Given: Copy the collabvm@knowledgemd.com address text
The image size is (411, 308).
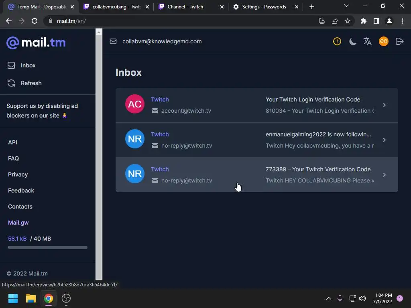Looking at the screenshot, I should 162,41.
